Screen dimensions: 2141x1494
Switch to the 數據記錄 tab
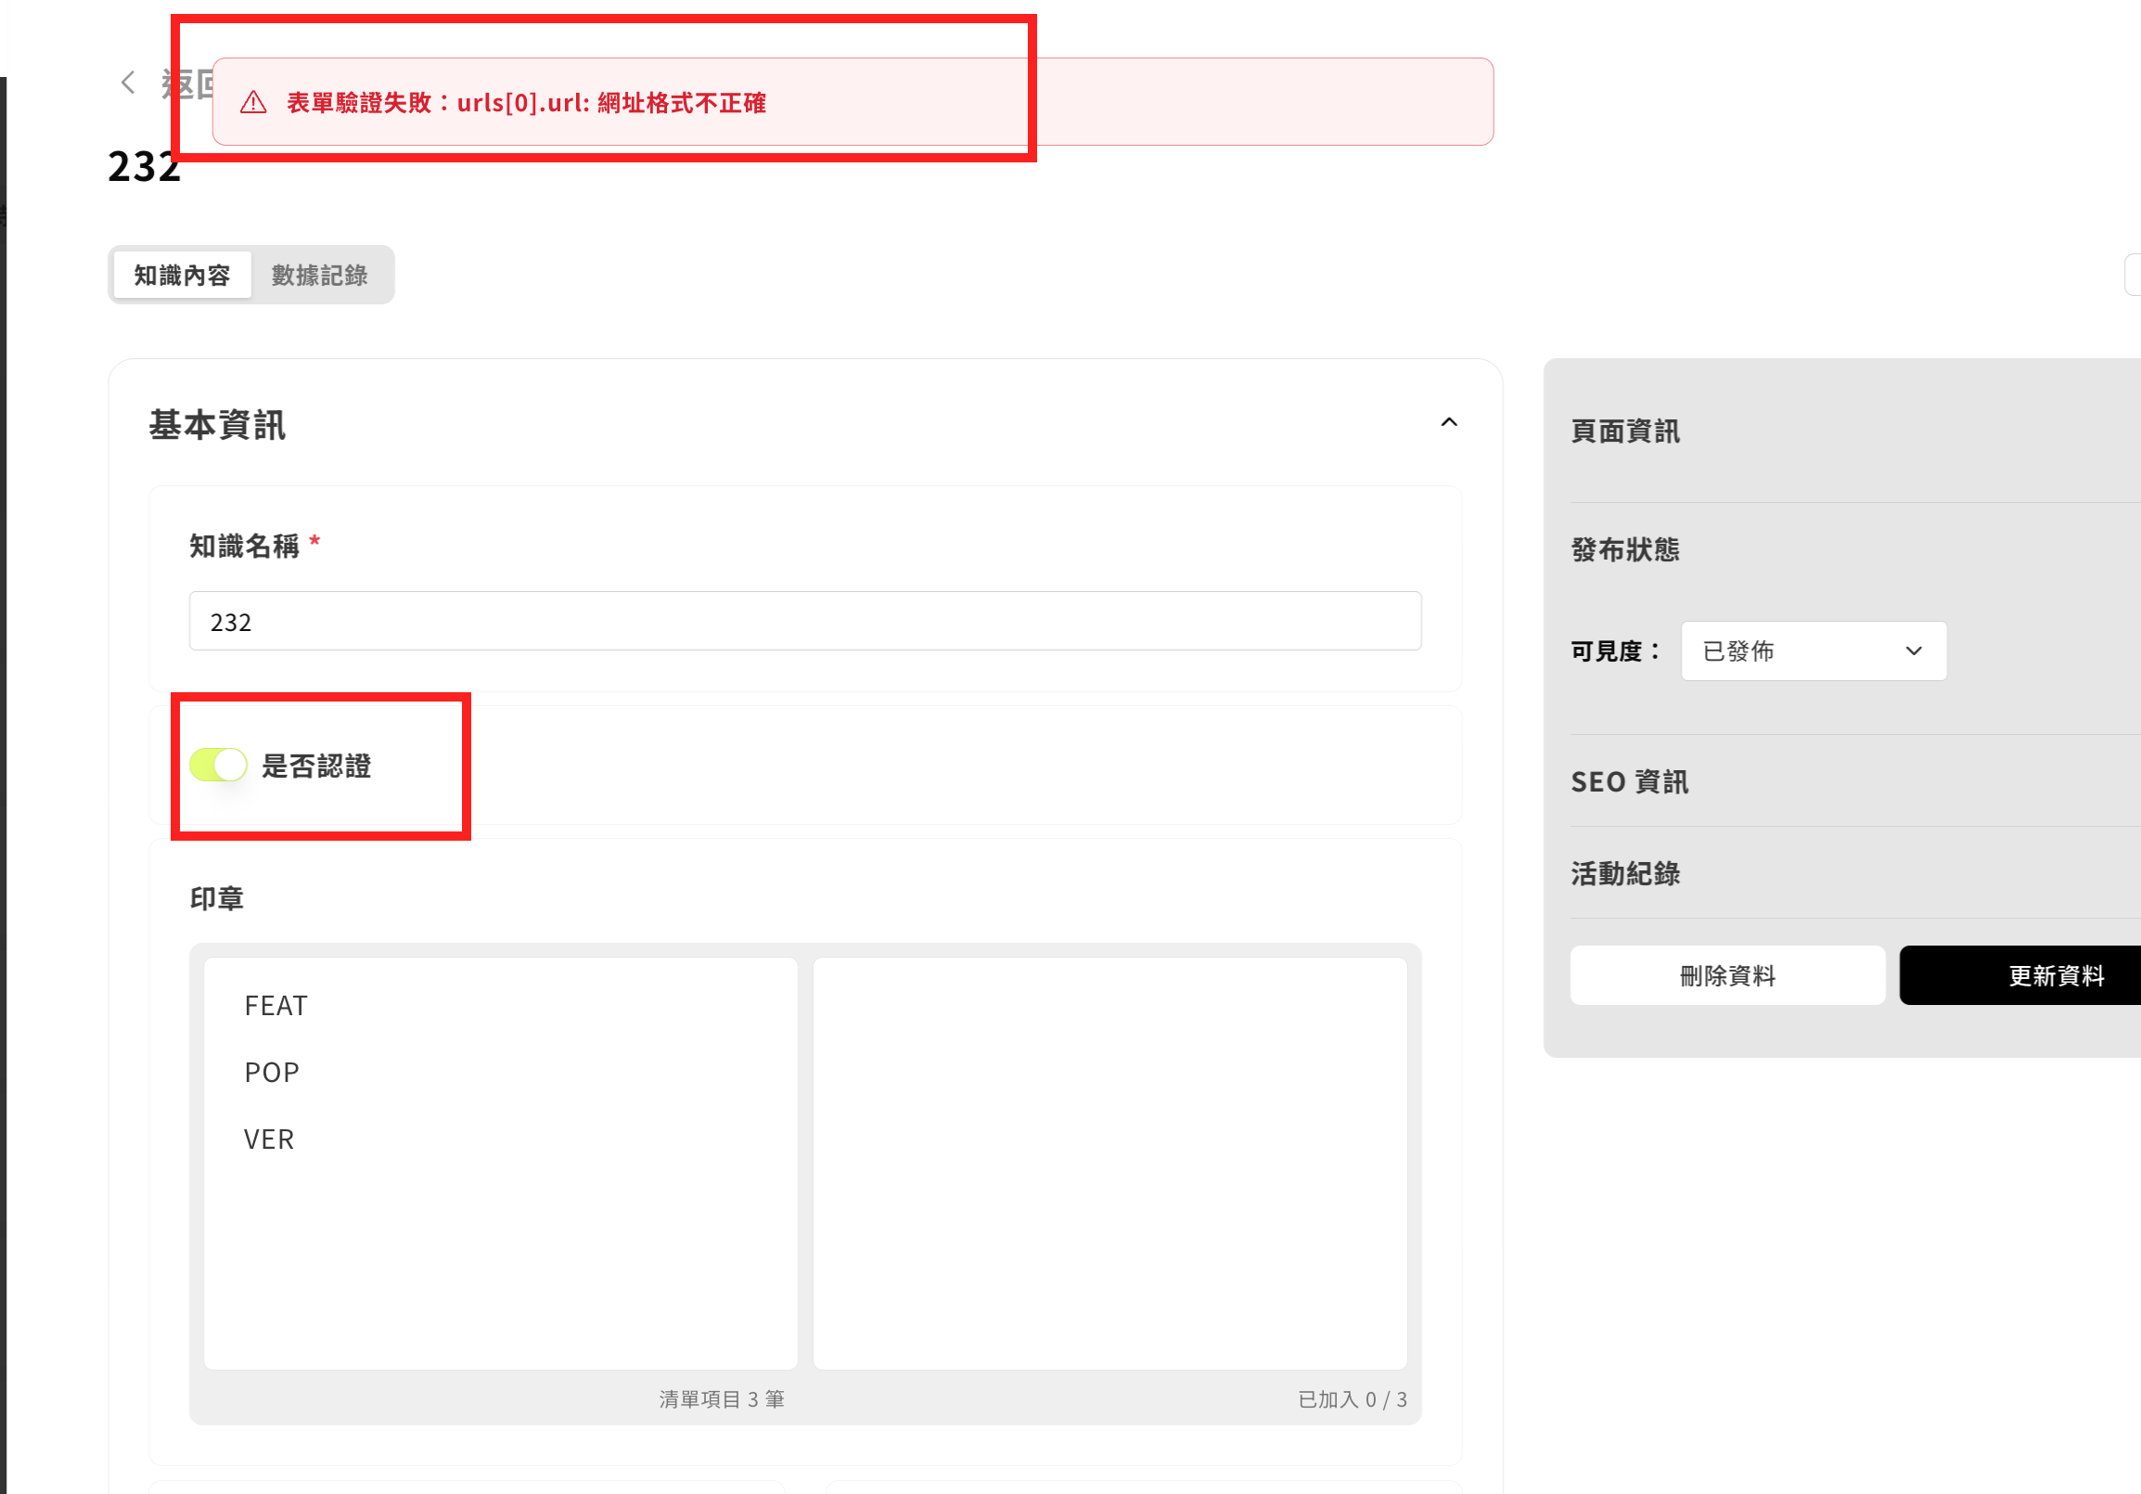[319, 275]
